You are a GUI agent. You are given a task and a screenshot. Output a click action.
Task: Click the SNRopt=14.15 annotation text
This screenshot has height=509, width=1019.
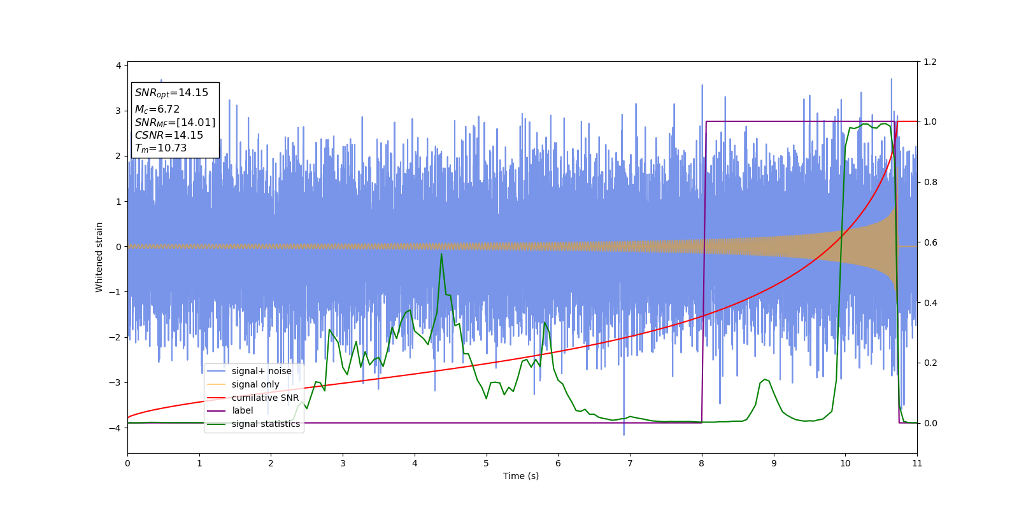171,93
